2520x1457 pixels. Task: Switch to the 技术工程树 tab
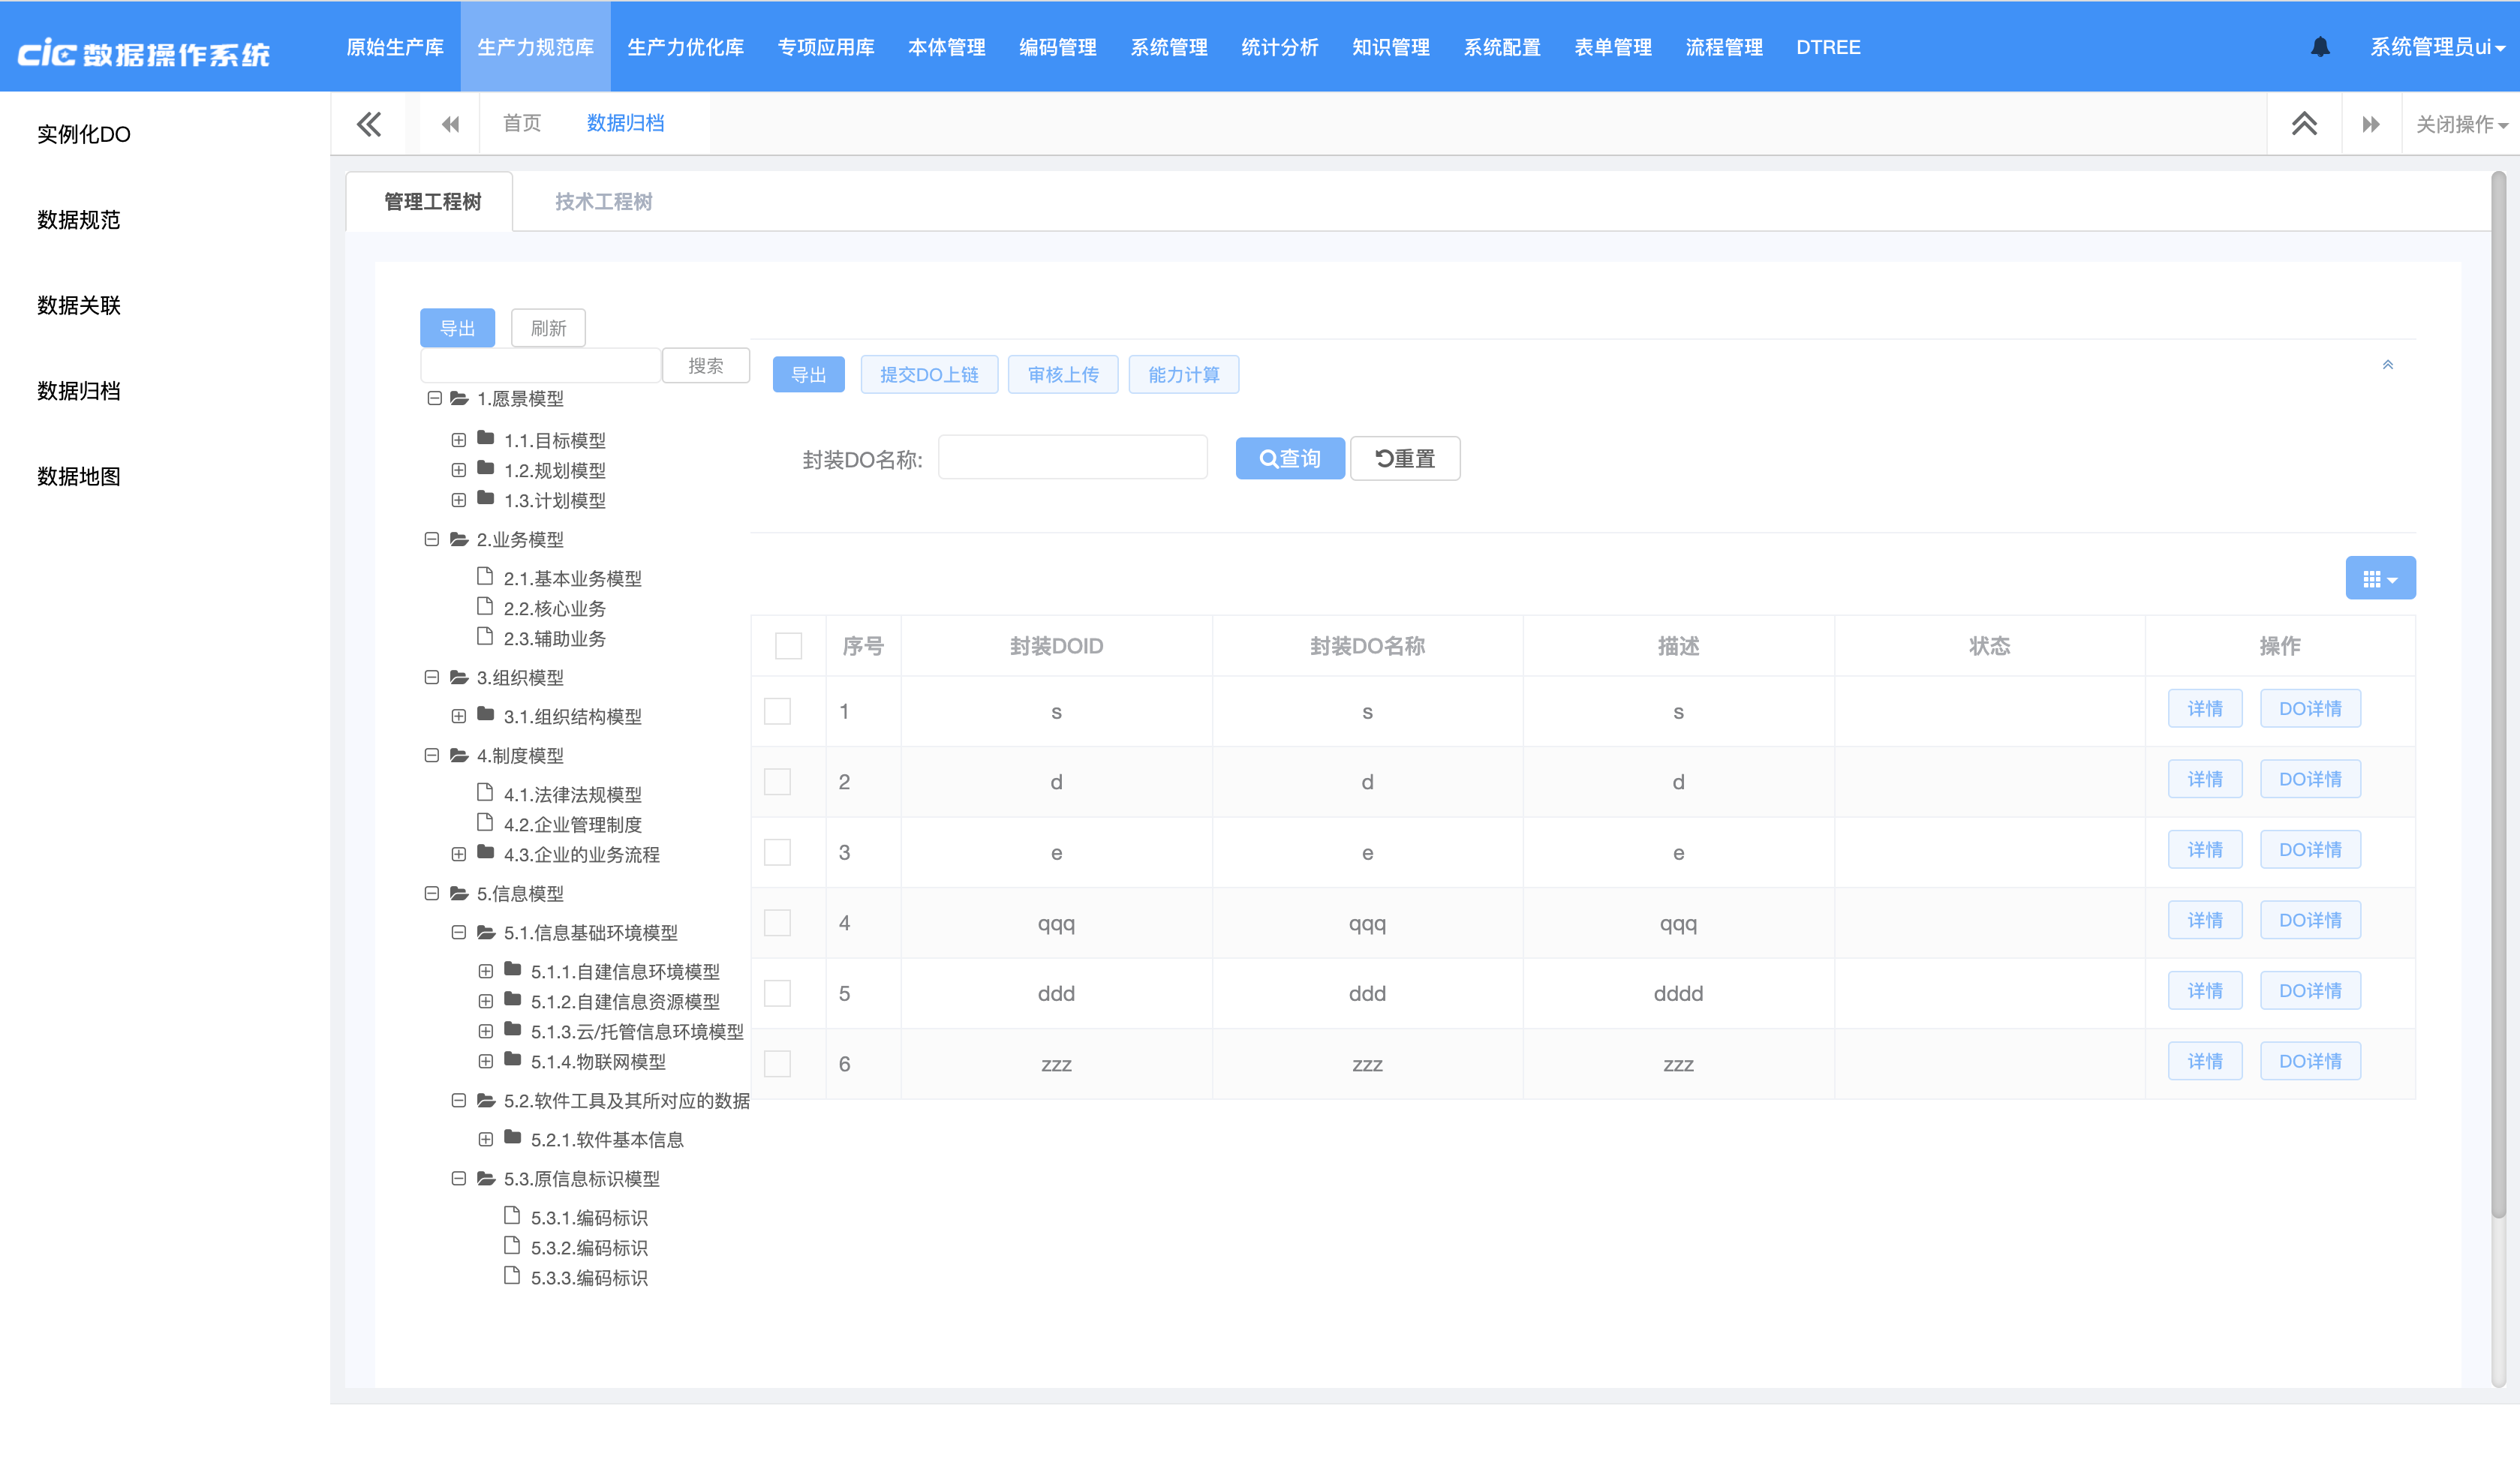[603, 202]
